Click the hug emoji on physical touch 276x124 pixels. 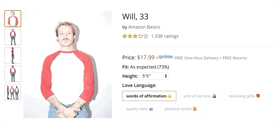click(194, 109)
